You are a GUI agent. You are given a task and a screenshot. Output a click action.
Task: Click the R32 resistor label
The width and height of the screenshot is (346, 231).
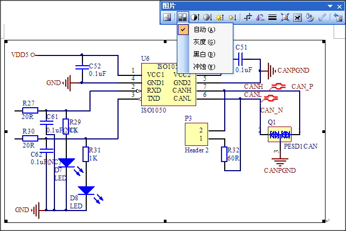point(233,150)
